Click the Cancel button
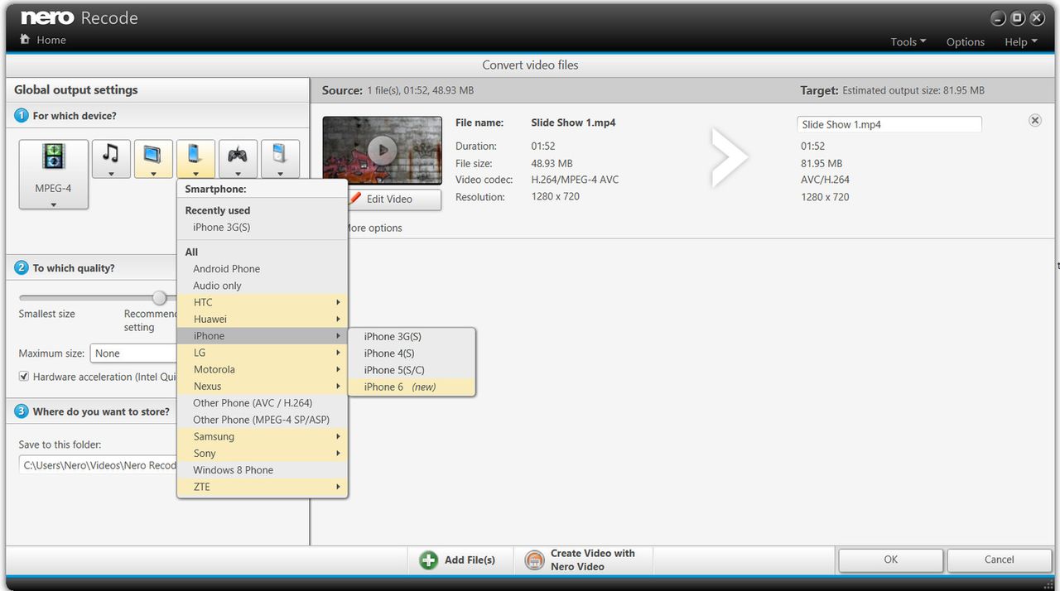The height and width of the screenshot is (591, 1060). 999,560
